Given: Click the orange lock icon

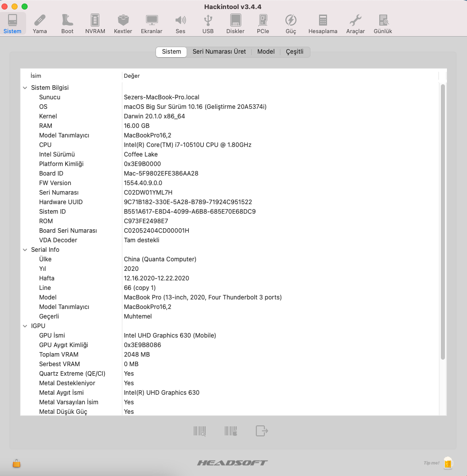Looking at the screenshot, I should point(17,463).
